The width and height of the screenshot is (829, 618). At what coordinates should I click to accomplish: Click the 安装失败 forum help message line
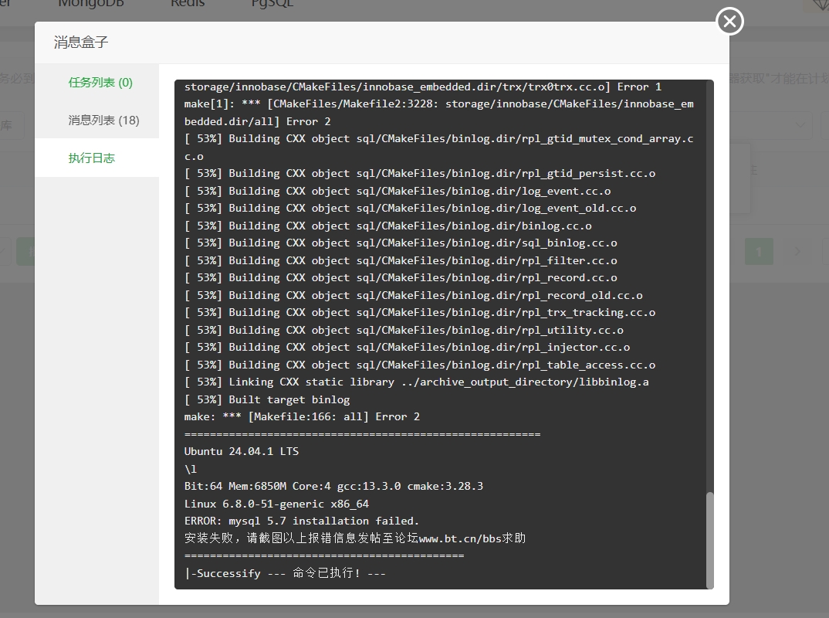tap(355, 538)
